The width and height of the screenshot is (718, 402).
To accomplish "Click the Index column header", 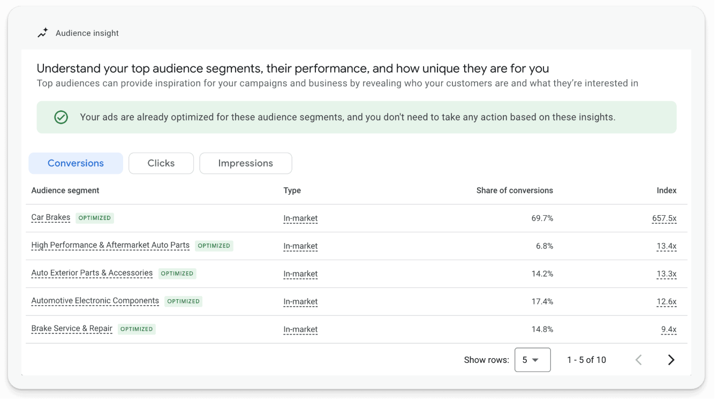I will (x=667, y=191).
